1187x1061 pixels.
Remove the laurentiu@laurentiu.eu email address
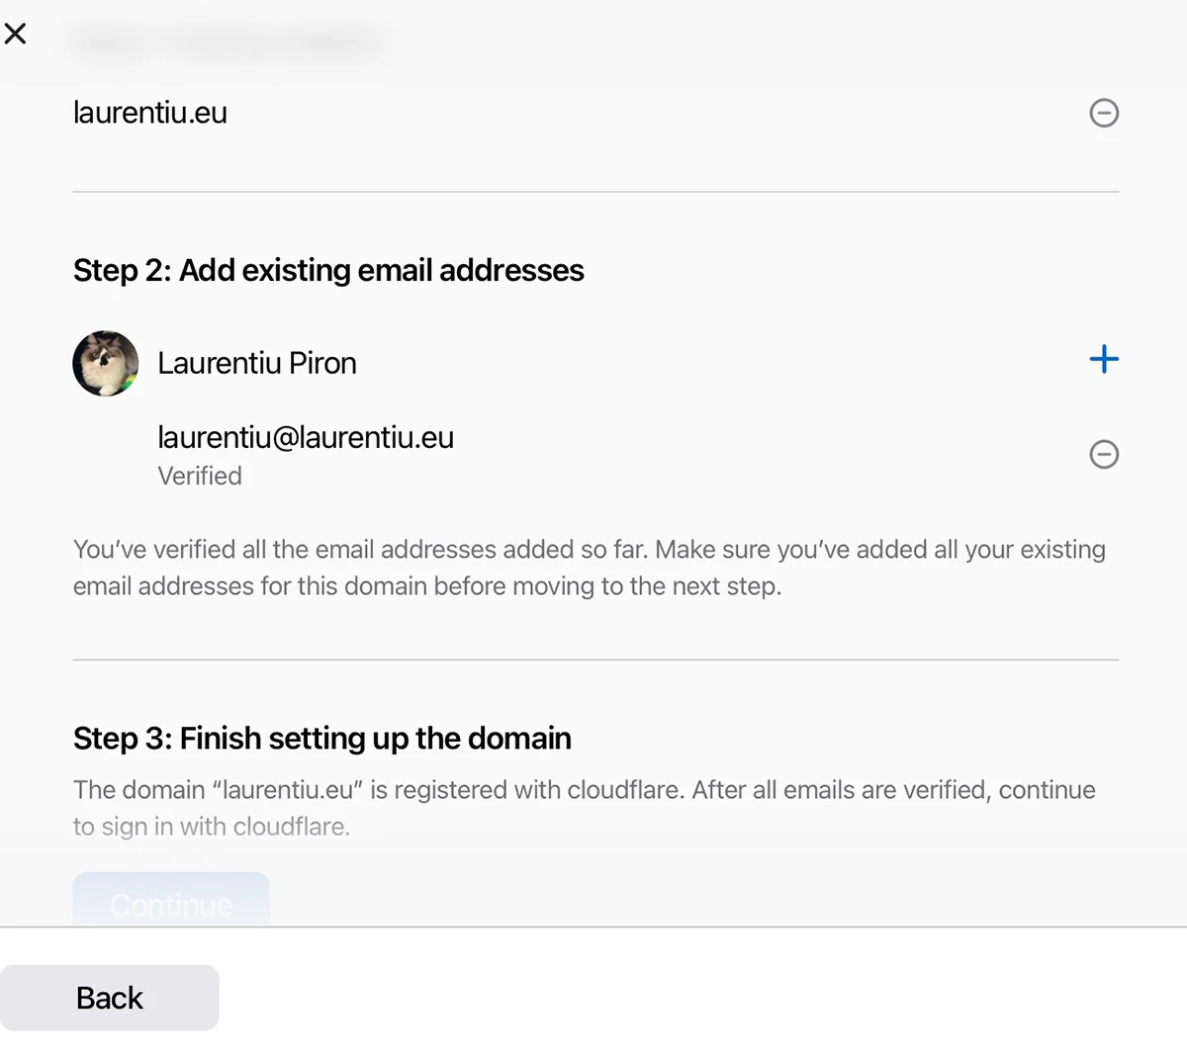pyautogui.click(x=1104, y=454)
